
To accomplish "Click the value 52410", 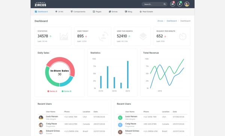I will (122, 36).
